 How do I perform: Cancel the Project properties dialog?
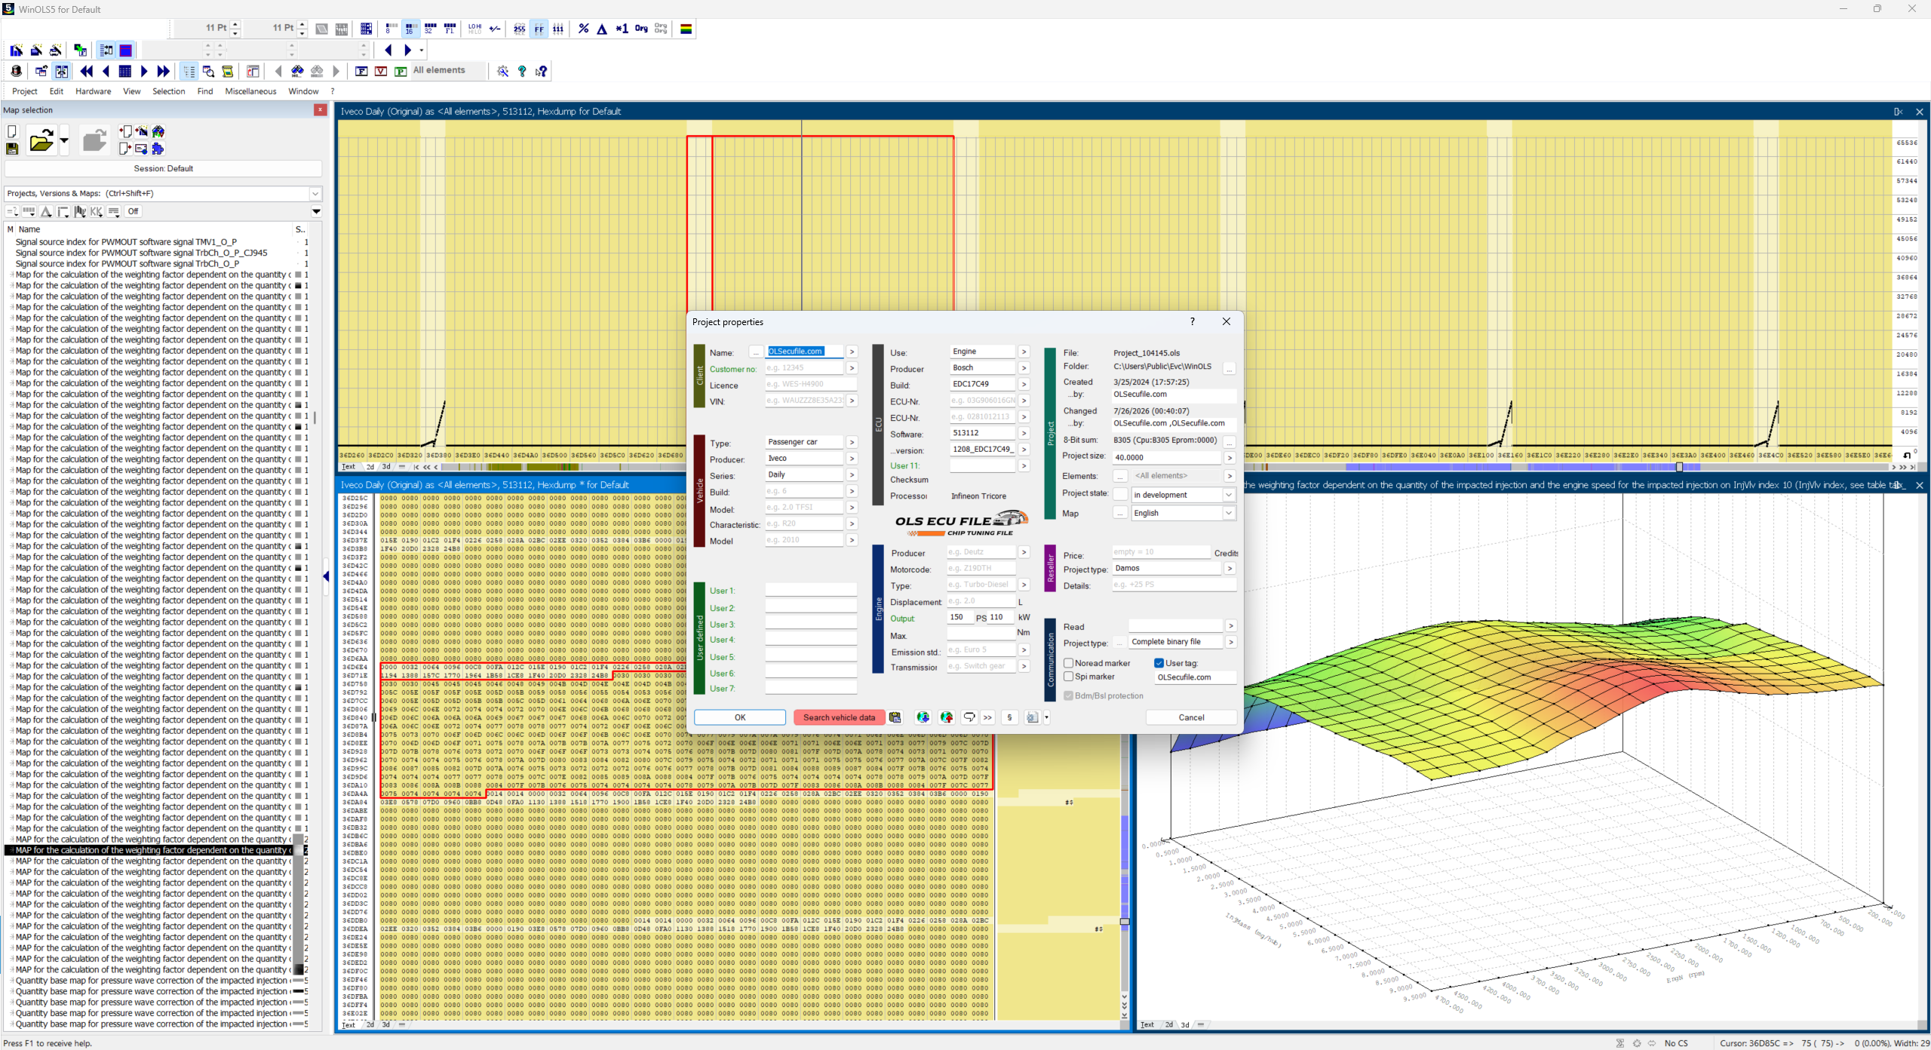click(1192, 717)
